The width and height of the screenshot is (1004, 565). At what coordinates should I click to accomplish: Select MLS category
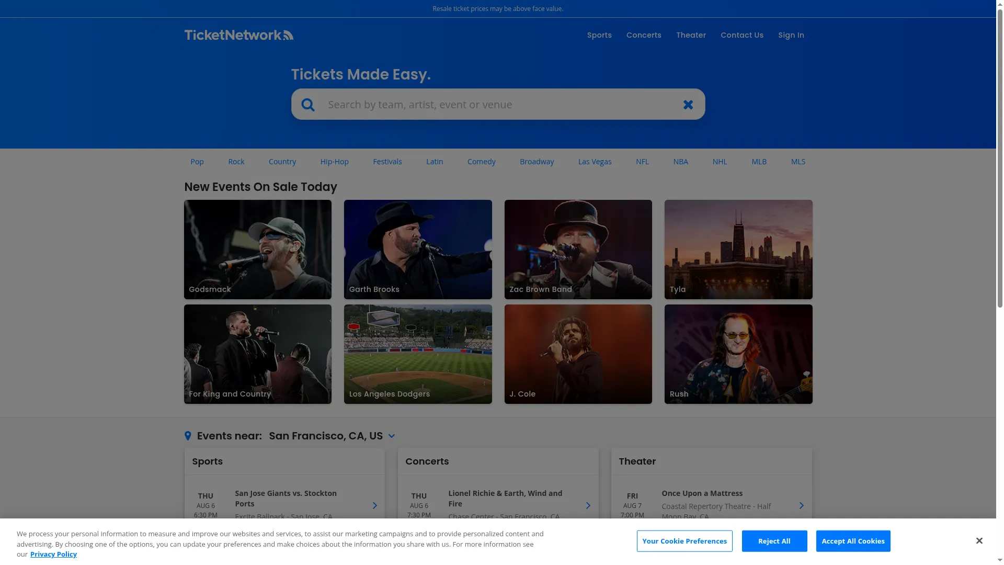point(798,162)
